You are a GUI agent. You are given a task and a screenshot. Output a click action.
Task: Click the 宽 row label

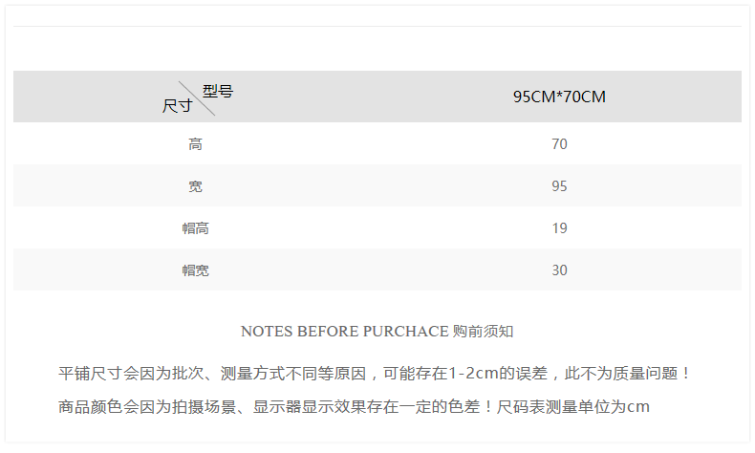[195, 186]
